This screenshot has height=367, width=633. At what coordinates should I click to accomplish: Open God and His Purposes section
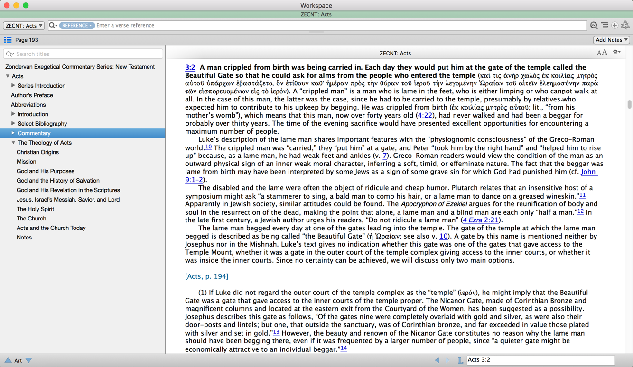coord(46,171)
